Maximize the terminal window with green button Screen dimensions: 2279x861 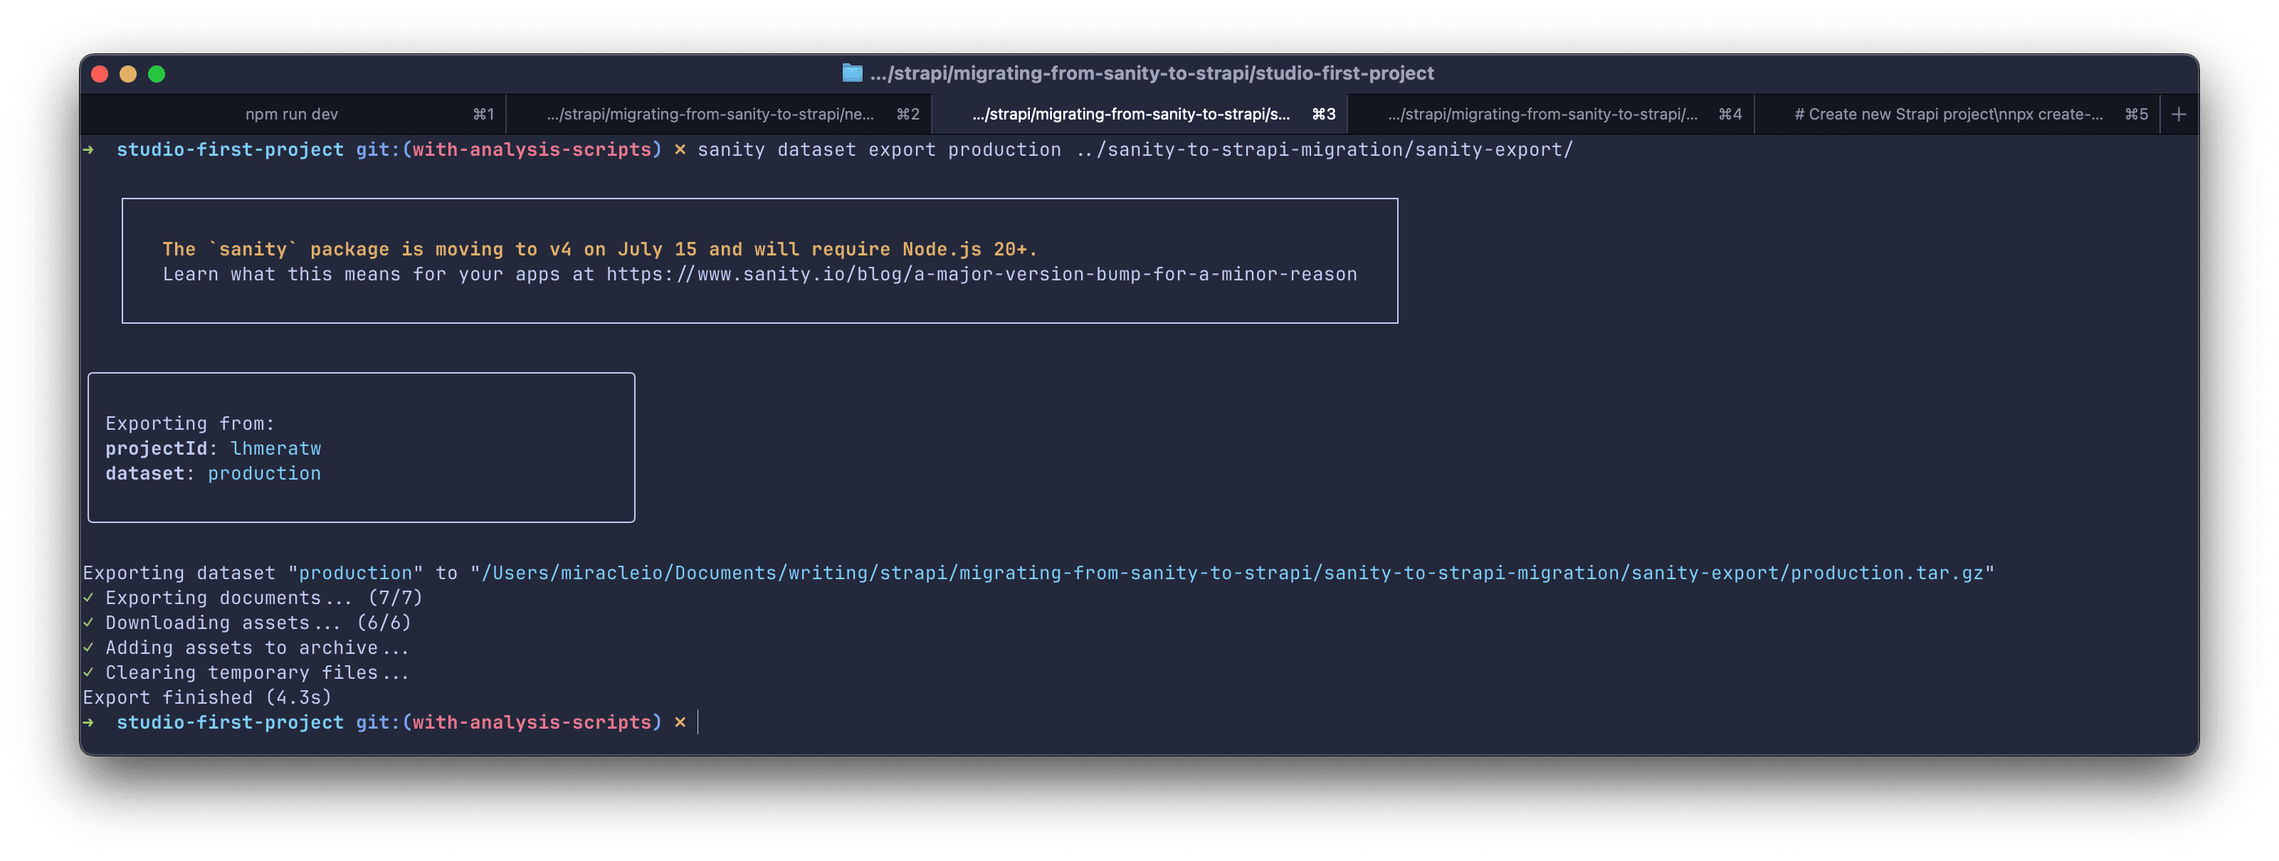tap(157, 74)
